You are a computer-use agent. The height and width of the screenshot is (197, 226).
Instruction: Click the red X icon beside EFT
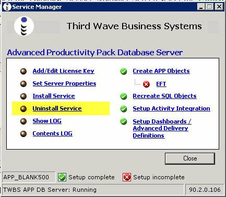146,84
